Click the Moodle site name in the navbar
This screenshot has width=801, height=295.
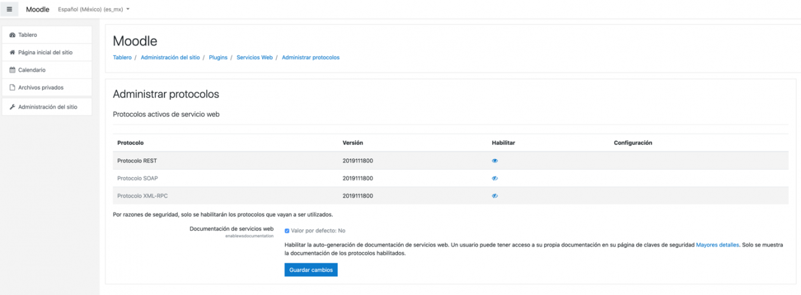click(x=38, y=10)
